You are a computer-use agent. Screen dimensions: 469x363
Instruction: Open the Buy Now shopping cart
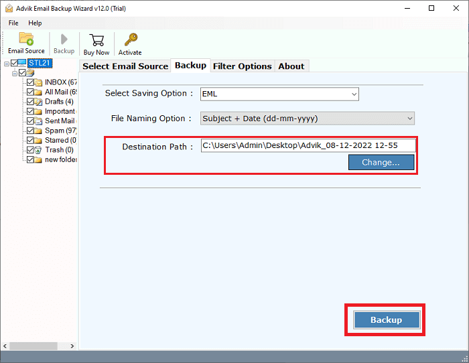pyautogui.click(x=96, y=40)
